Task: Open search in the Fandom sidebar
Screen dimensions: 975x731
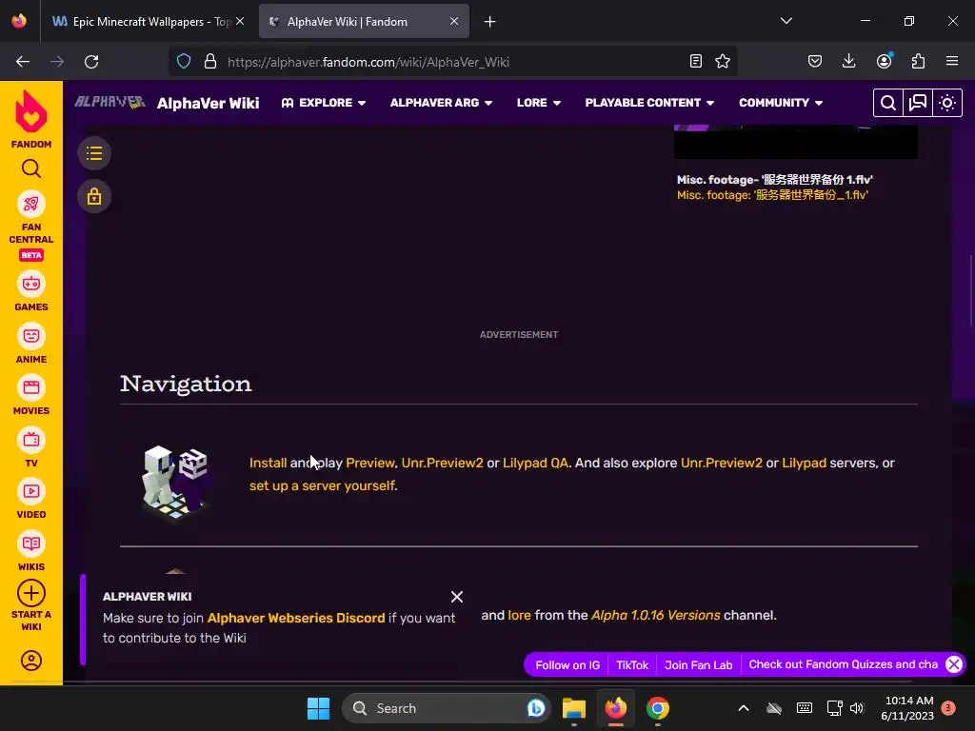Action: pos(31,168)
